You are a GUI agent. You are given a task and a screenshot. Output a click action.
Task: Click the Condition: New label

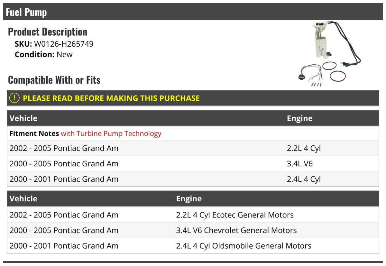[x=44, y=54]
